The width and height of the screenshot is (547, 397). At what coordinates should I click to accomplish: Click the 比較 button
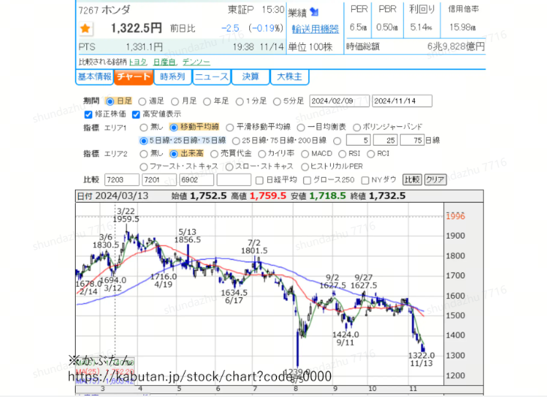412,179
